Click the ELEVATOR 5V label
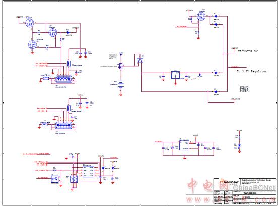This screenshot has height=206, width=279. 248,51
